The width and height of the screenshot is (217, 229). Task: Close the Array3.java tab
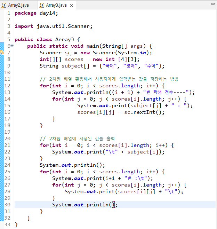(72, 6)
